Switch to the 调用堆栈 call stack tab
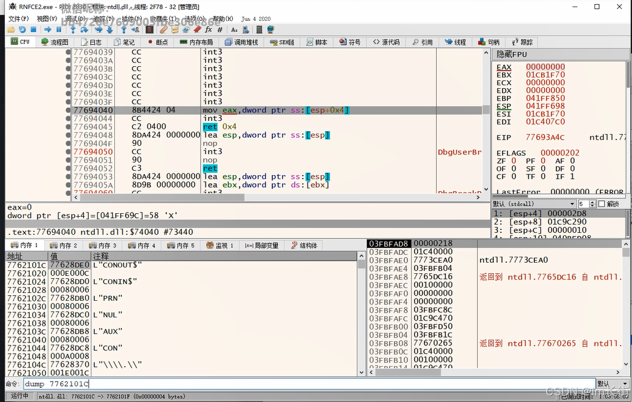Image resolution: width=632 pixels, height=402 pixels. pyautogui.click(x=241, y=42)
